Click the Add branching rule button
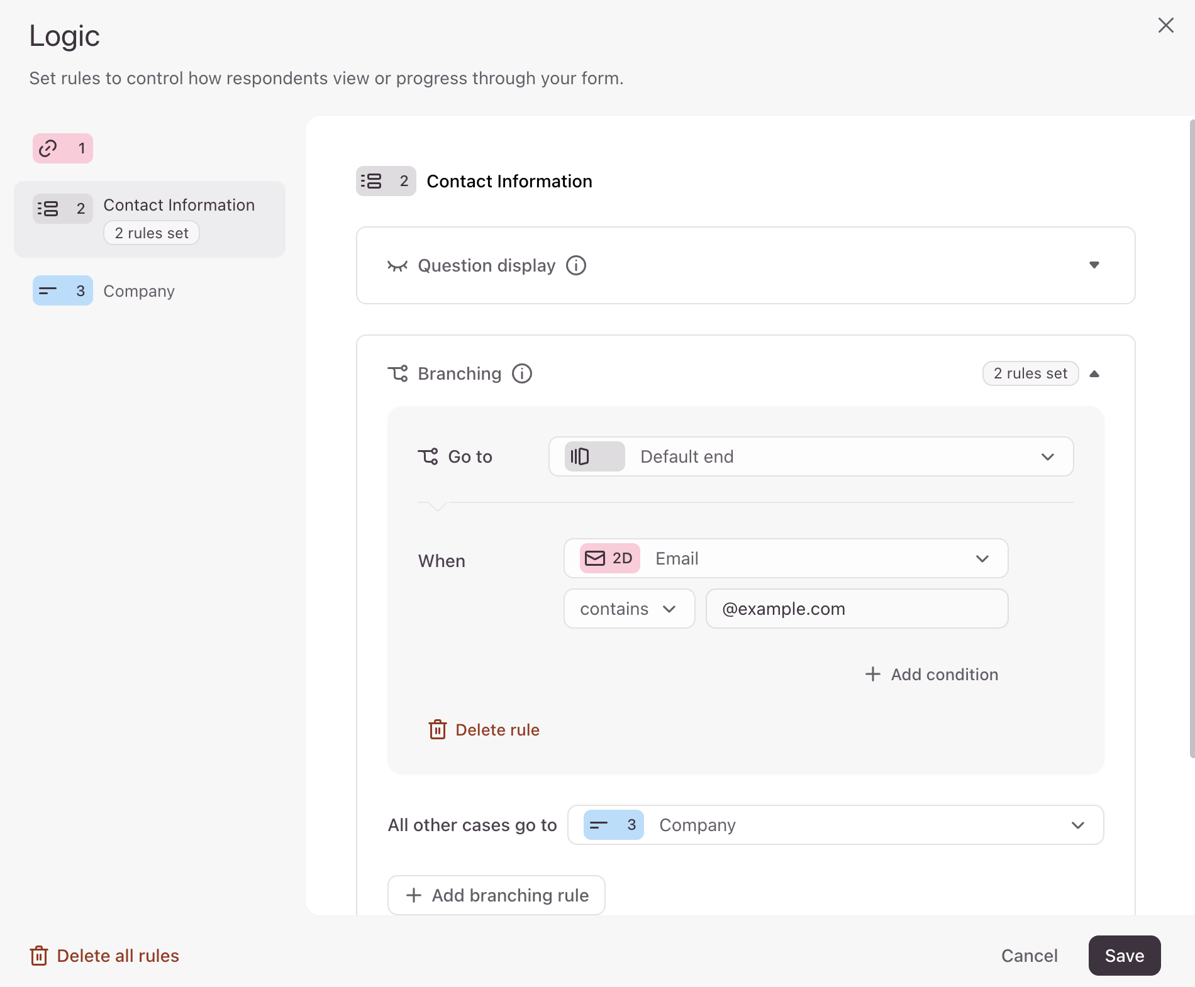1195x987 pixels. (497, 895)
